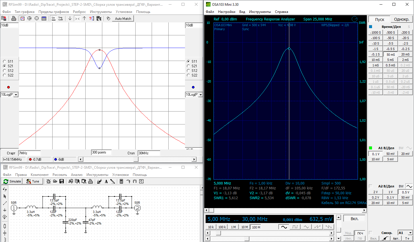Select 50 mS time per division

click(390, 54)
